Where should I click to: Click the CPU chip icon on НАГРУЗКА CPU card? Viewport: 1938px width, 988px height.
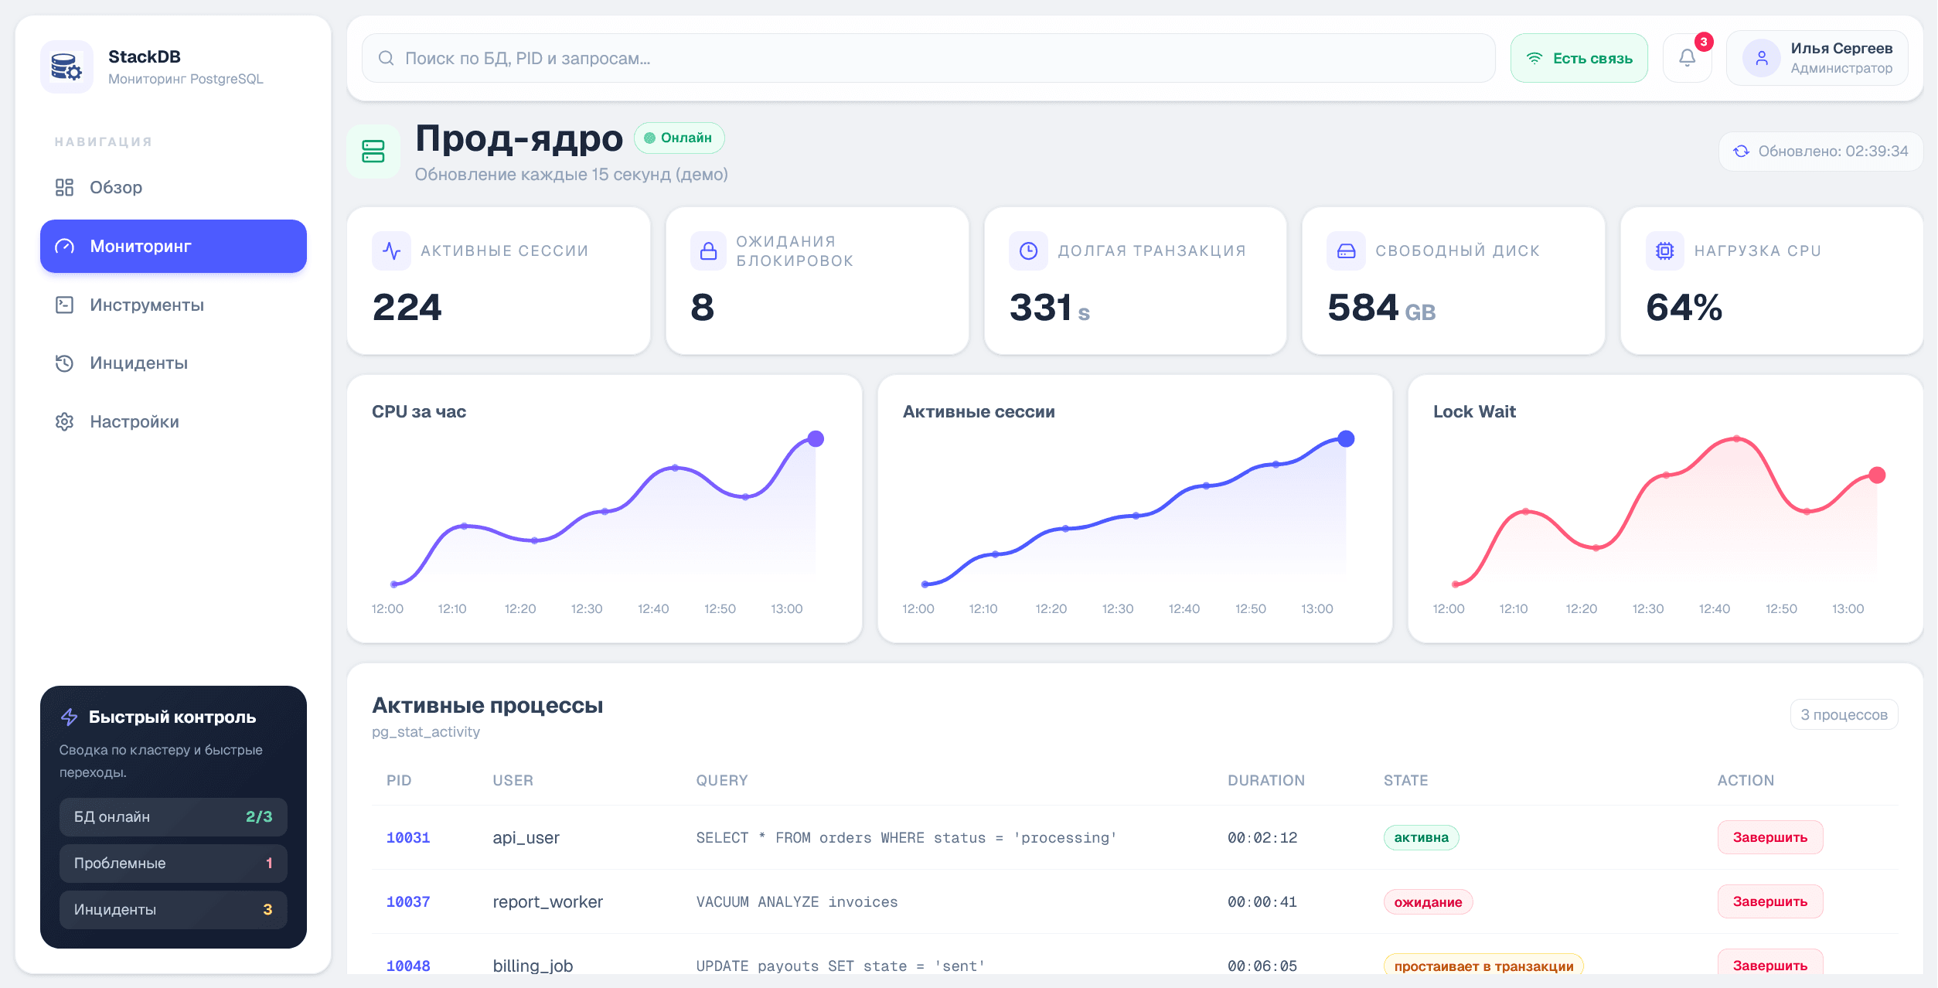point(1664,250)
